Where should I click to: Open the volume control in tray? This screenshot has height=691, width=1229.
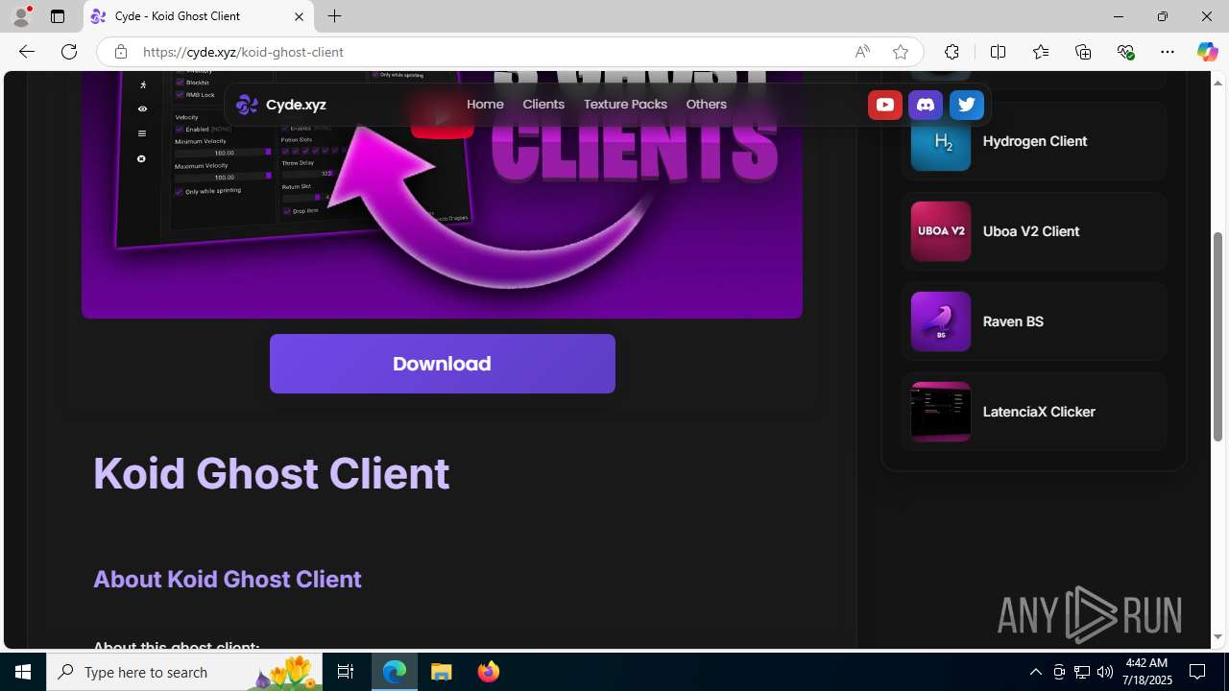(1105, 672)
